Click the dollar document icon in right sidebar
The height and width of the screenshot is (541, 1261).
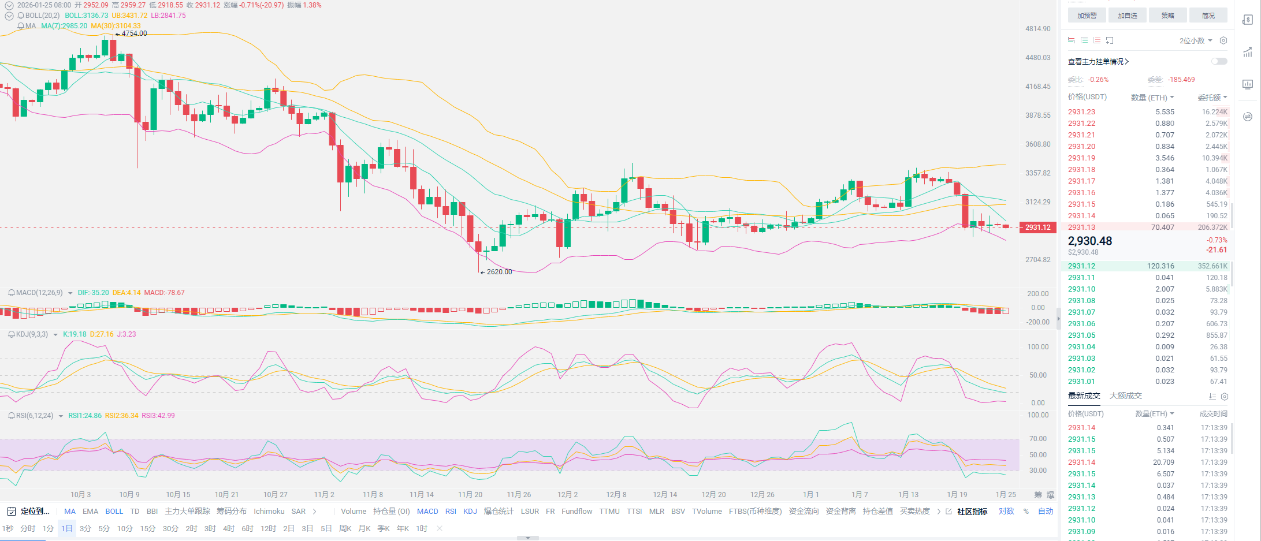pyautogui.click(x=1247, y=20)
